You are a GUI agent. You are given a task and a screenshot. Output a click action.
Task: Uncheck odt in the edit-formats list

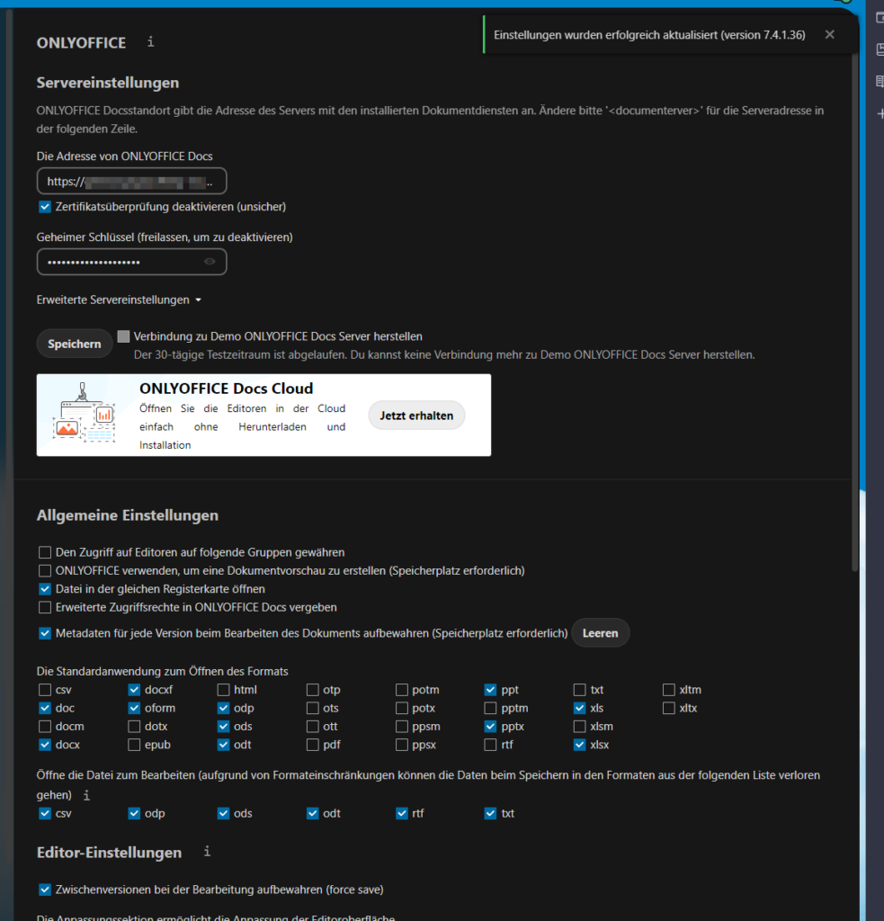312,813
